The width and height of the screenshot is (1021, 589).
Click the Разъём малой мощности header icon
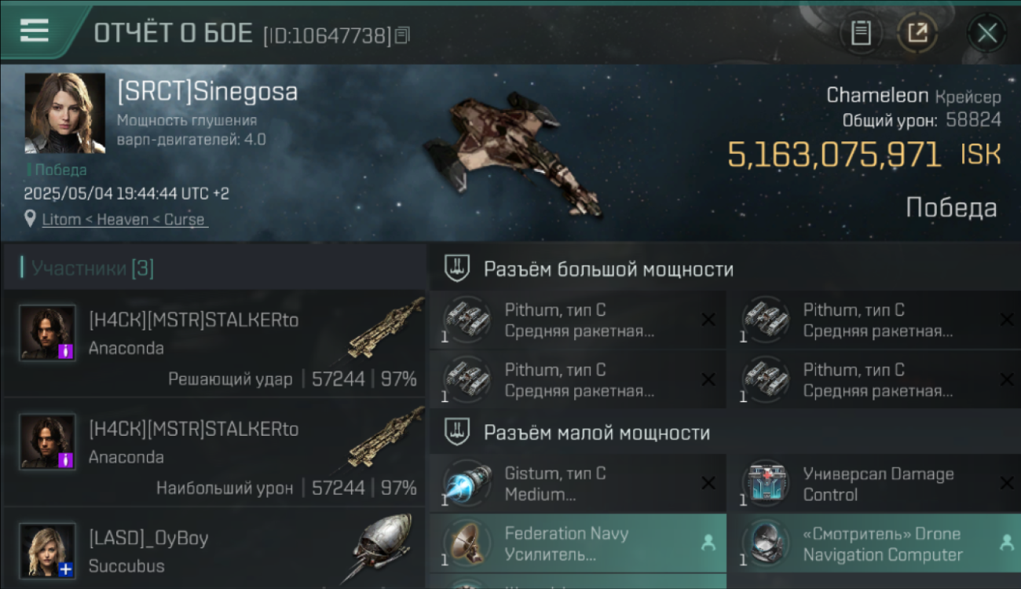tap(457, 433)
